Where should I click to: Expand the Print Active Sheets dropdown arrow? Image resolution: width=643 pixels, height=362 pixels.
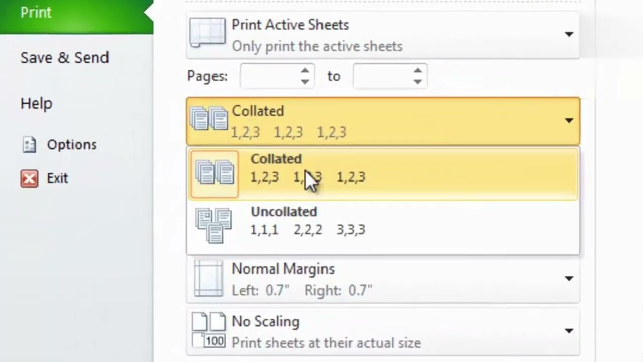pyautogui.click(x=569, y=34)
